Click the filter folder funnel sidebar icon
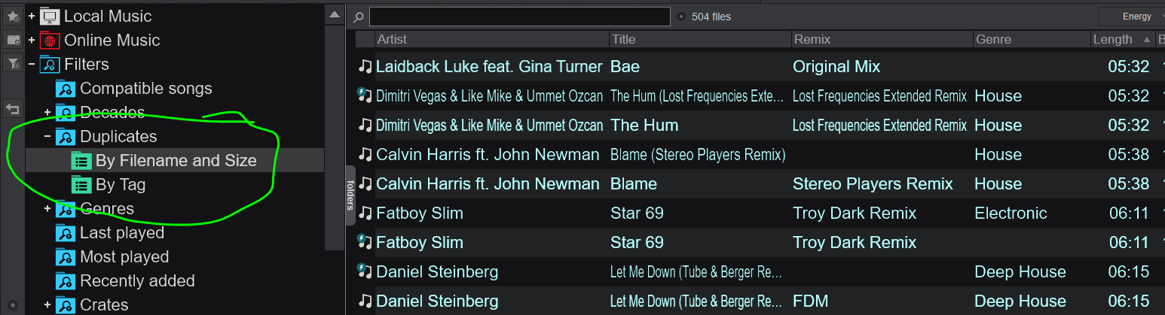Image resolution: width=1165 pixels, height=315 pixels. click(13, 64)
